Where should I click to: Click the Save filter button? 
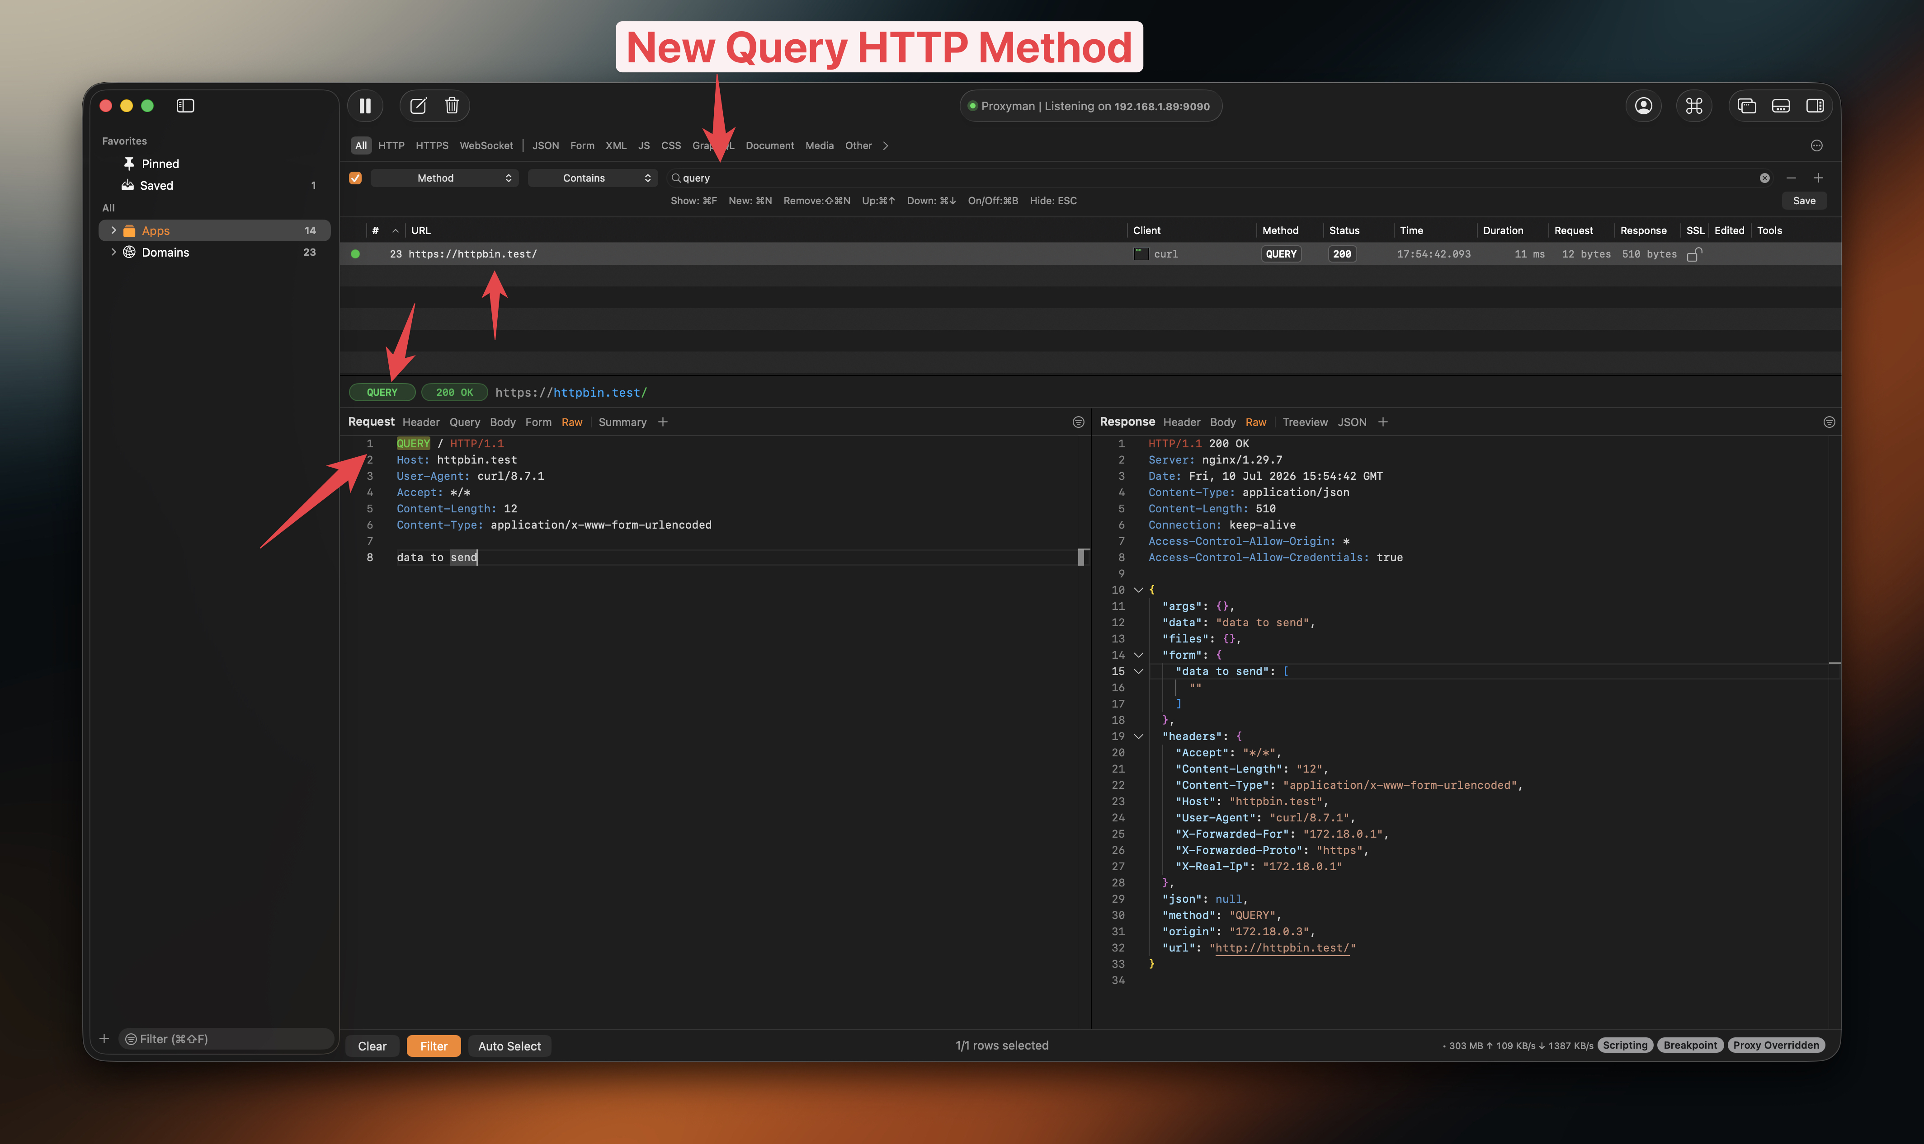[x=1804, y=201]
